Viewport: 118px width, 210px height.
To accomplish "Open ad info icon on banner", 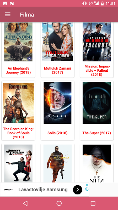I will pyautogui.click(x=87, y=189).
